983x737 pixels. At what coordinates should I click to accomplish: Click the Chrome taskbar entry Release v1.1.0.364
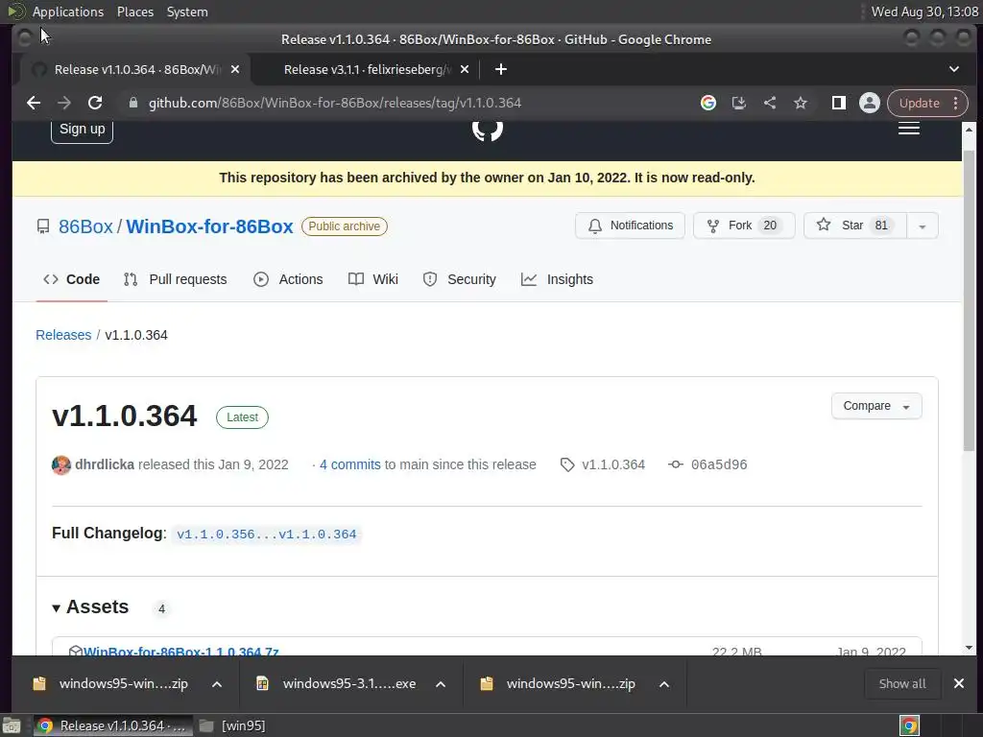click(x=113, y=725)
